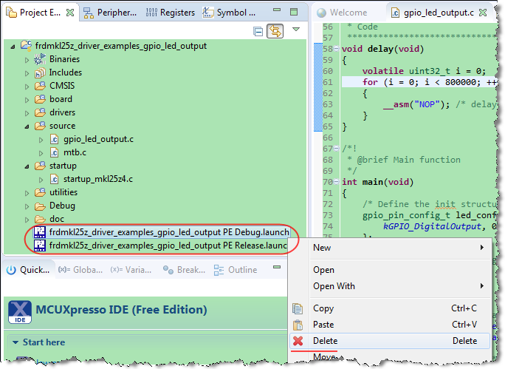Open the Project Explorer view menu arrow

(x=296, y=30)
